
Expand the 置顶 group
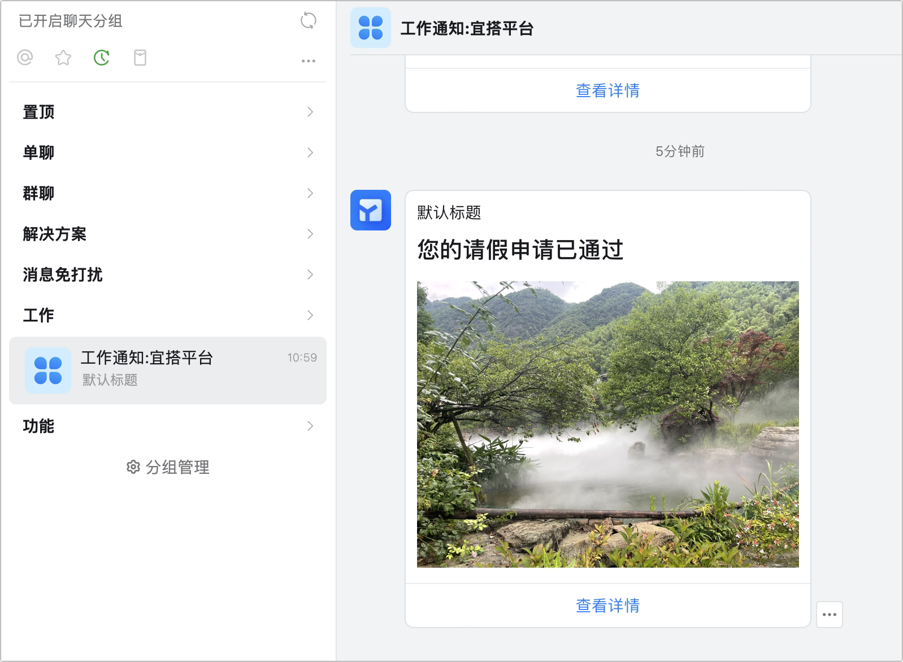(168, 112)
